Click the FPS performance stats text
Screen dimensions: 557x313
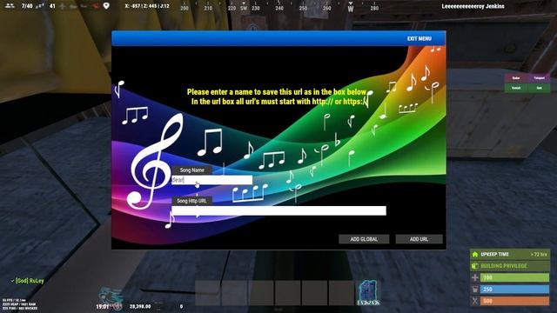coord(19,304)
